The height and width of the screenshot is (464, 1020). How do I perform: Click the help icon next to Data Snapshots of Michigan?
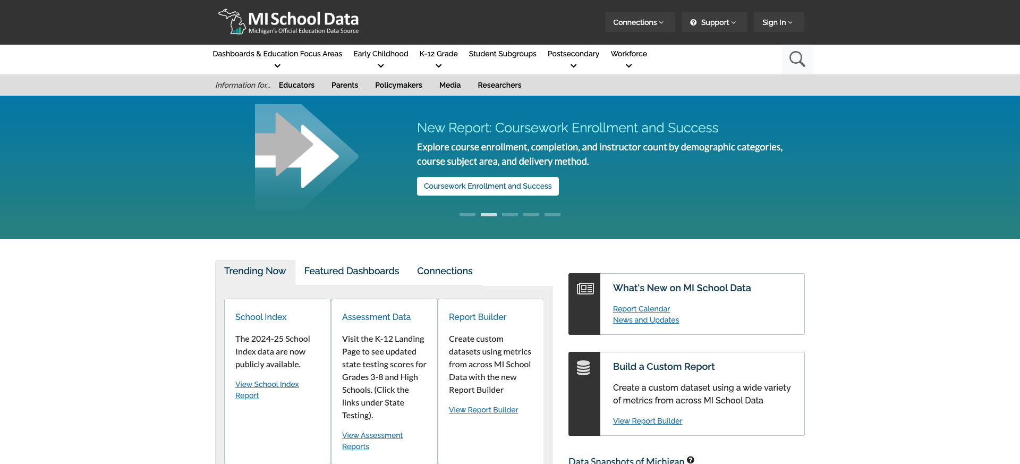click(x=691, y=460)
